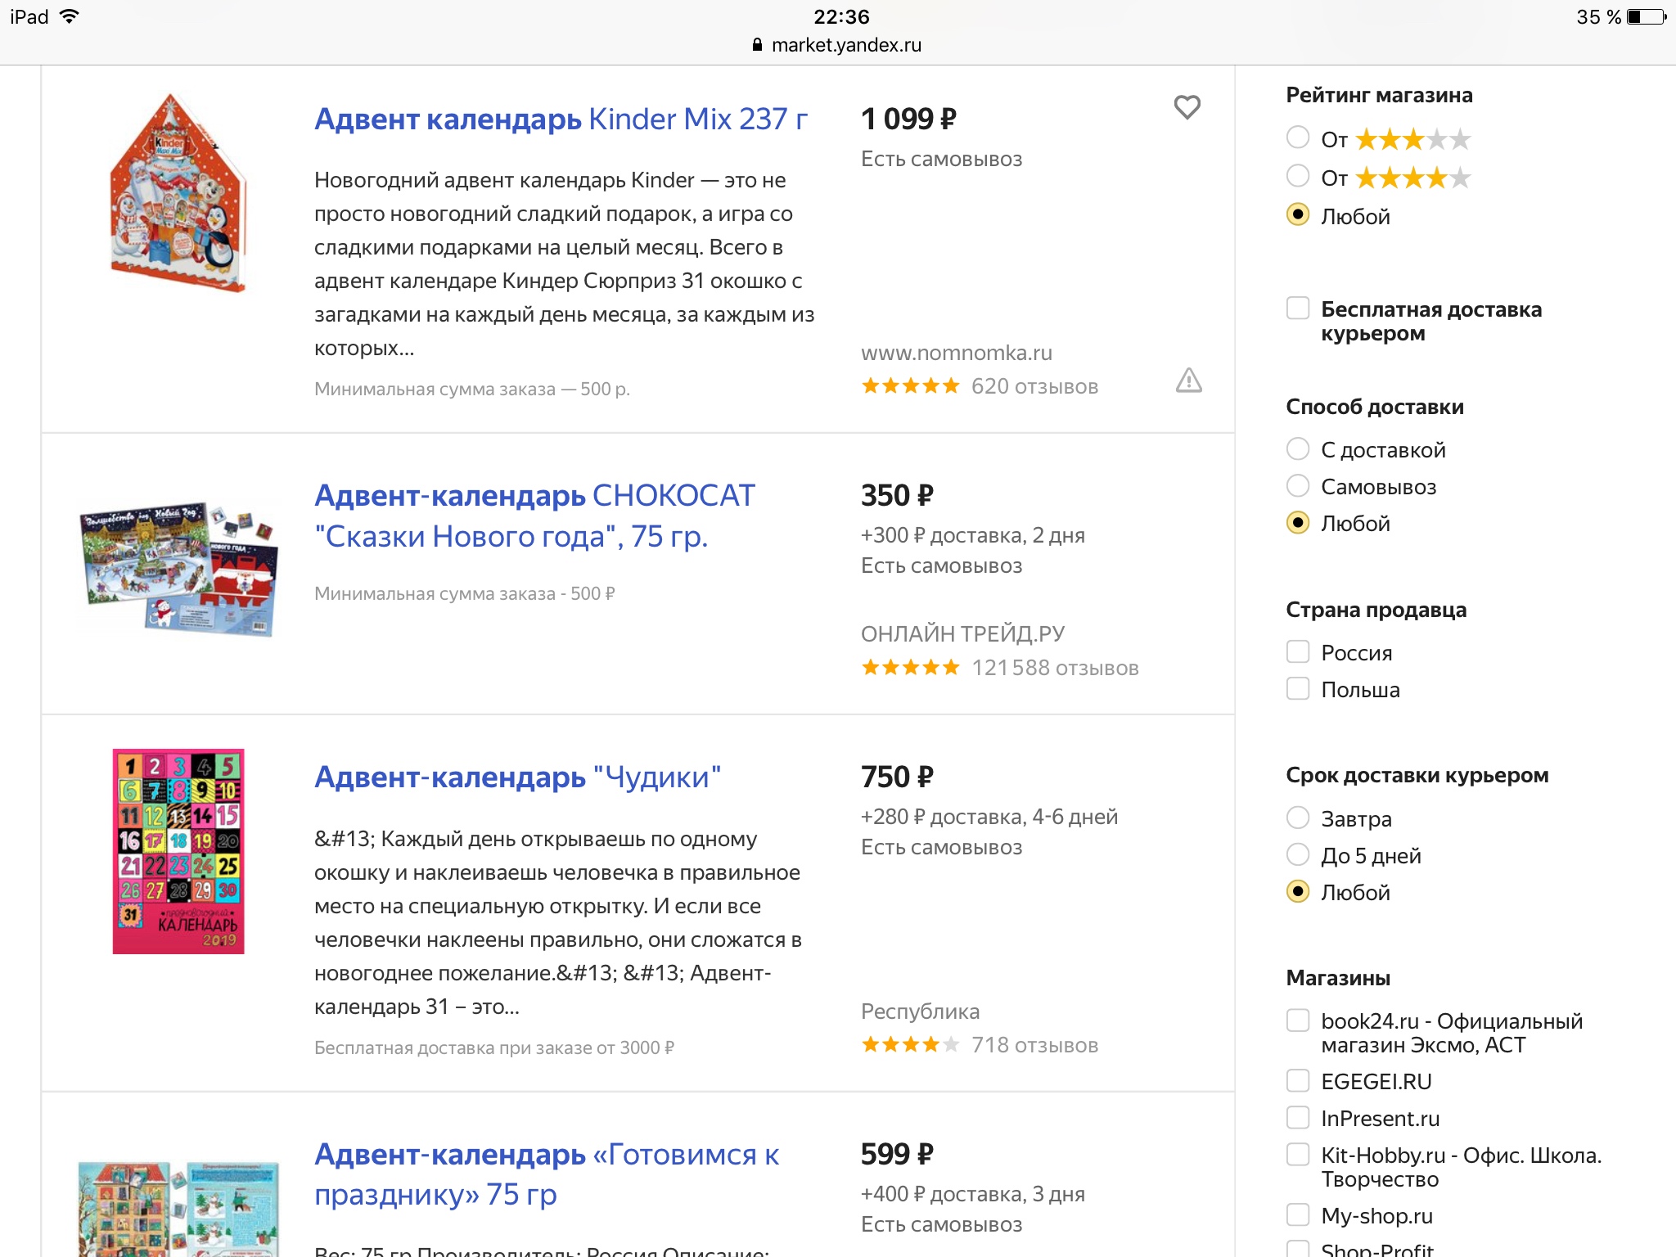Select Самовывоз delivery method
This screenshot has height=1257, width=1676.
(1298, 486)
